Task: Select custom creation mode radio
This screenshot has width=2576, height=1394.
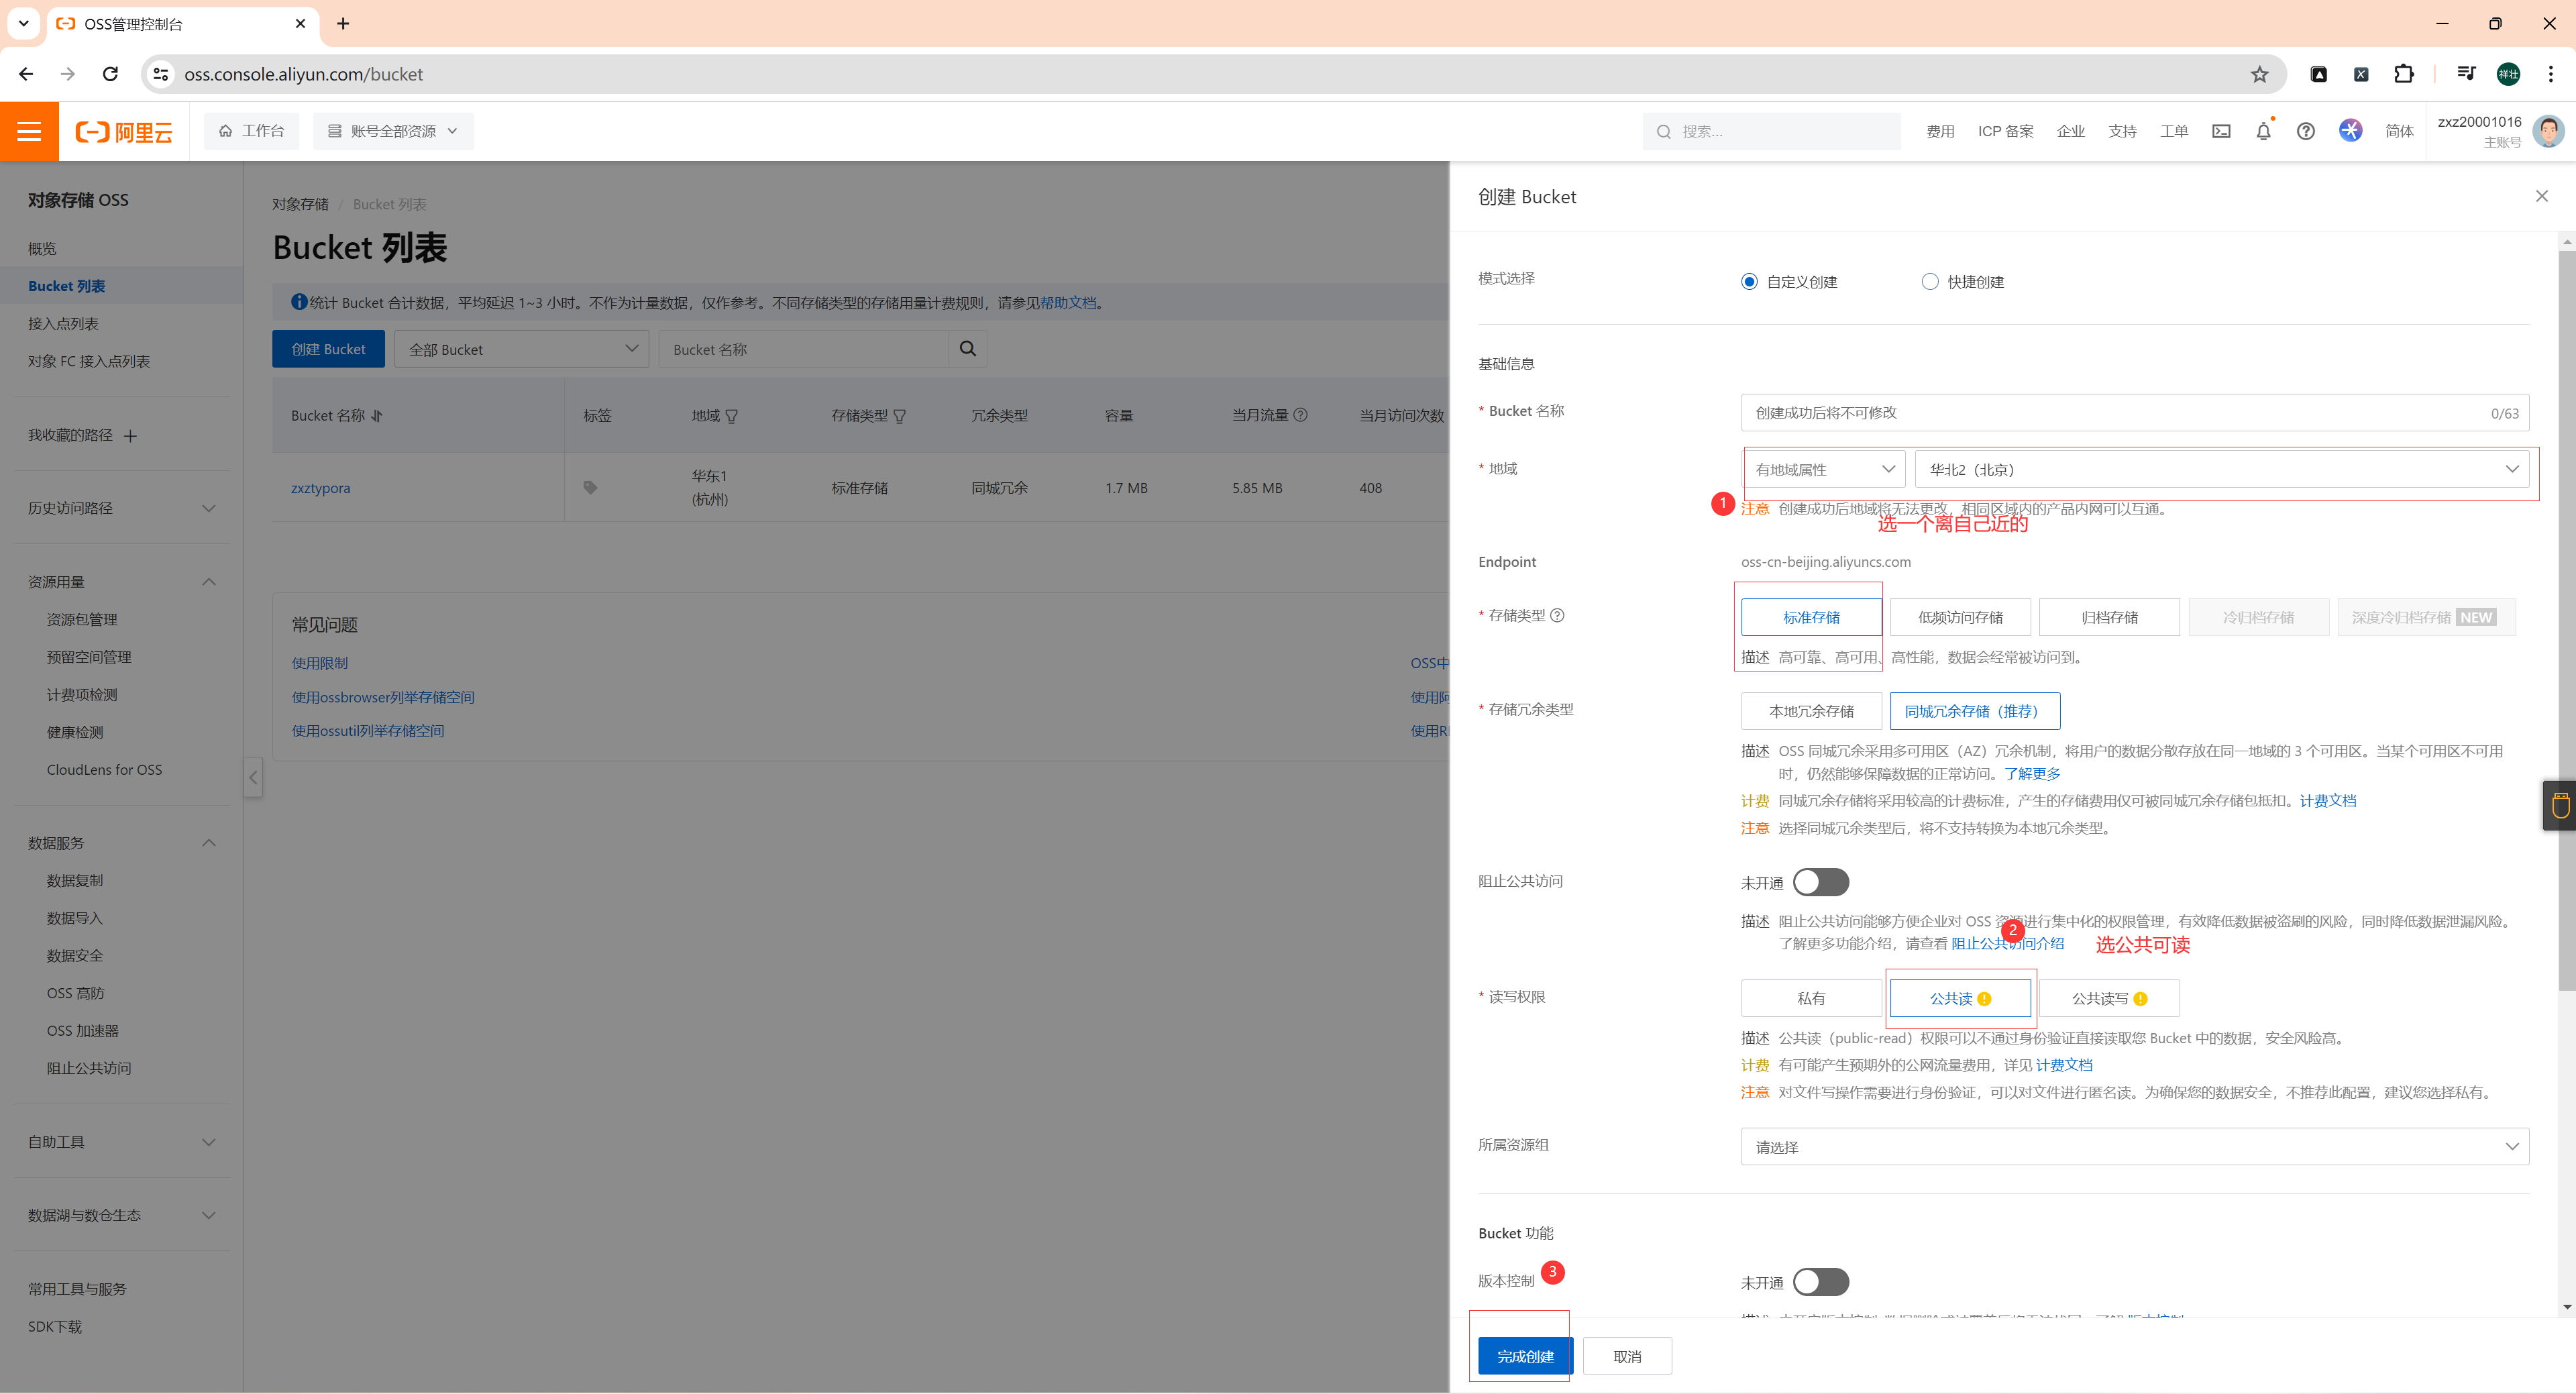Action: 1749,282
